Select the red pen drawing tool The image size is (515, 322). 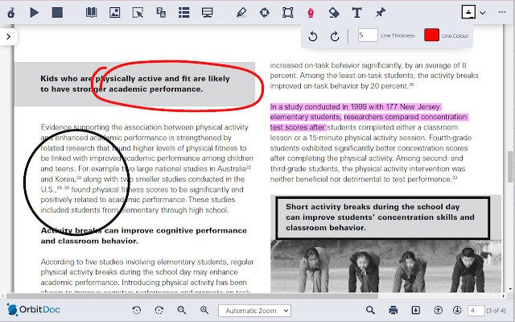point(310,13)
